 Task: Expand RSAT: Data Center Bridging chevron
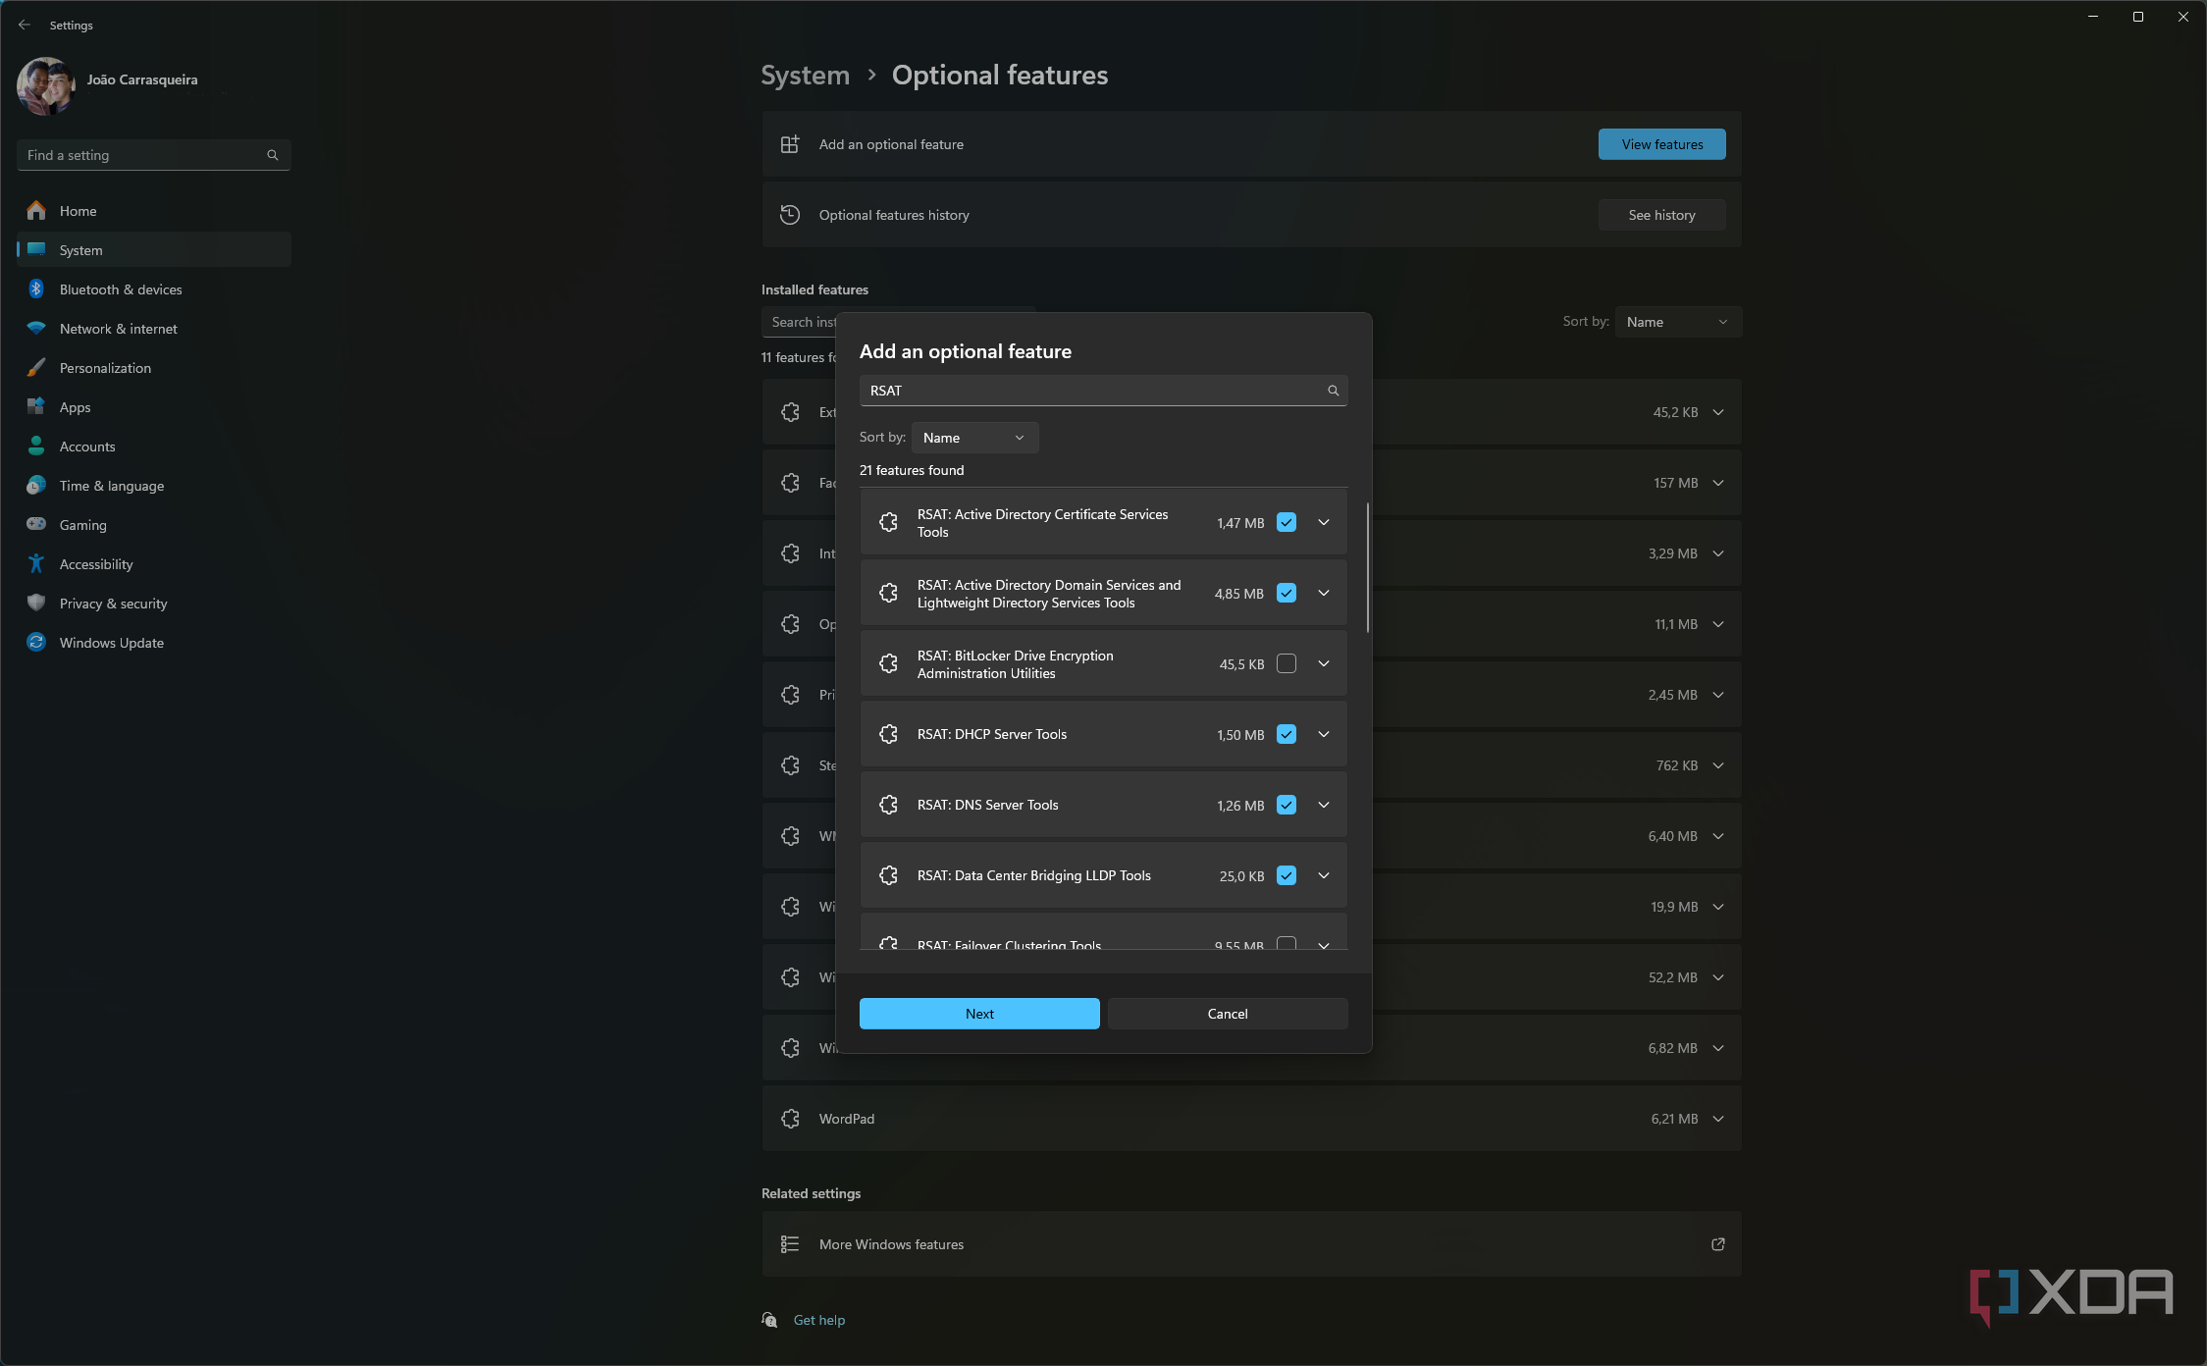pos(1324,875)
